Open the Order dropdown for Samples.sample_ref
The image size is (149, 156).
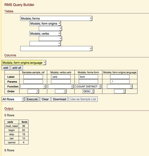33,91
